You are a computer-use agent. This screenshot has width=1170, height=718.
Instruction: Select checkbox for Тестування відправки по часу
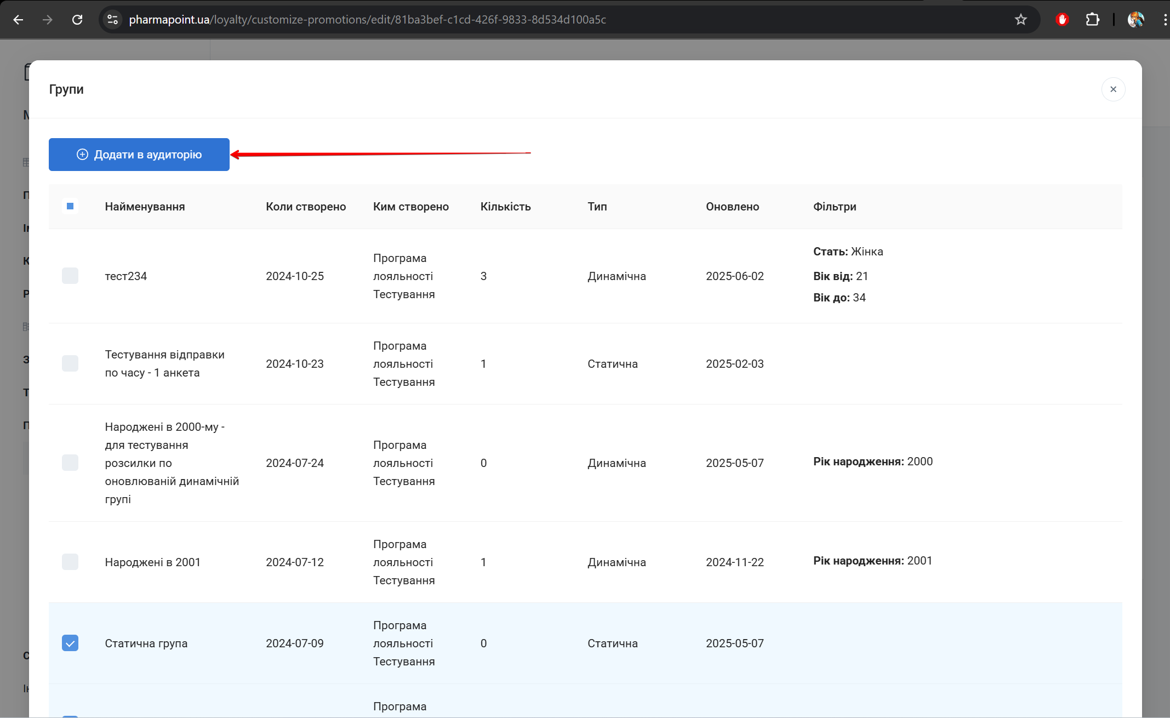coord(70,363)
